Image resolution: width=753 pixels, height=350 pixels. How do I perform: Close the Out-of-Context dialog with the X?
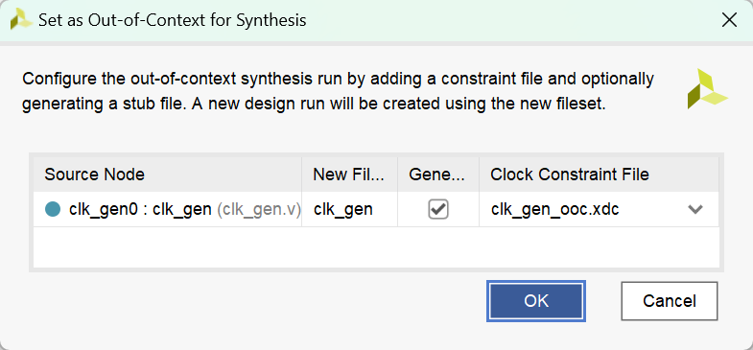click(x=729, y=20)
